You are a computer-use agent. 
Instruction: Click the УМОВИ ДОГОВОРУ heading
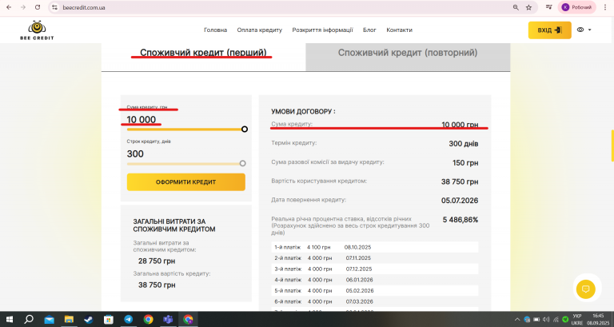(303, 112)
